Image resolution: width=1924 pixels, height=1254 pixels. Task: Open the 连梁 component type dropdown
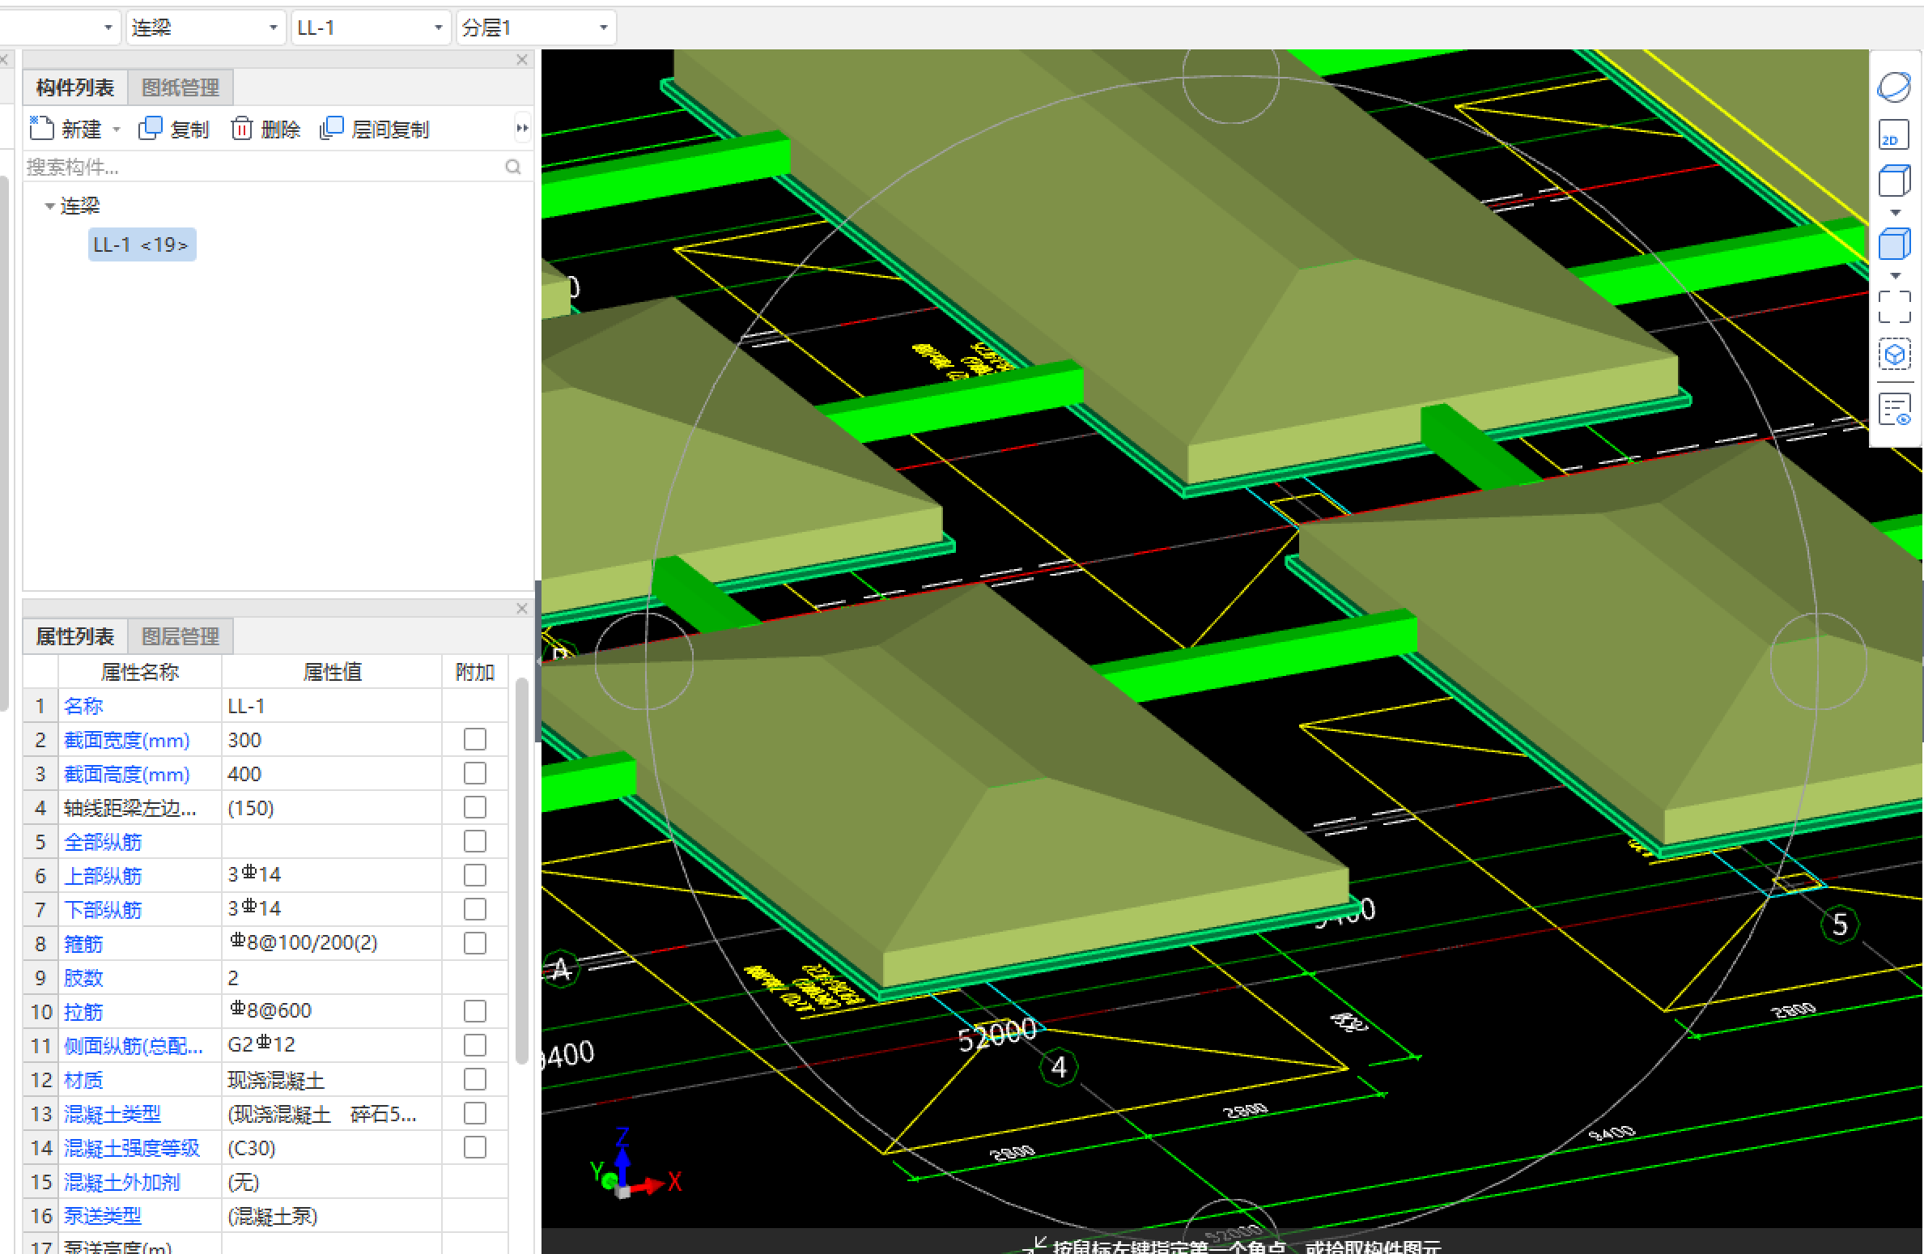tap(205, 28)
